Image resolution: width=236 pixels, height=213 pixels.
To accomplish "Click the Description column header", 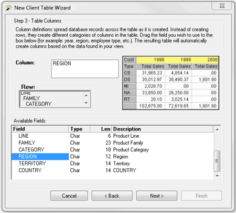I will 163,129.
